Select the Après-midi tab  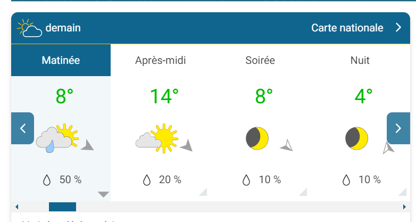click(161, 60)
